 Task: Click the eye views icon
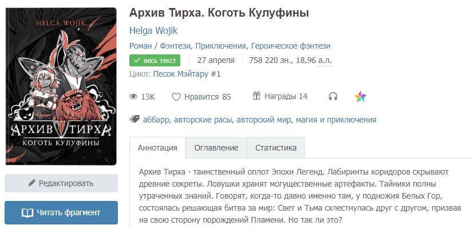[x=134, y=97]
